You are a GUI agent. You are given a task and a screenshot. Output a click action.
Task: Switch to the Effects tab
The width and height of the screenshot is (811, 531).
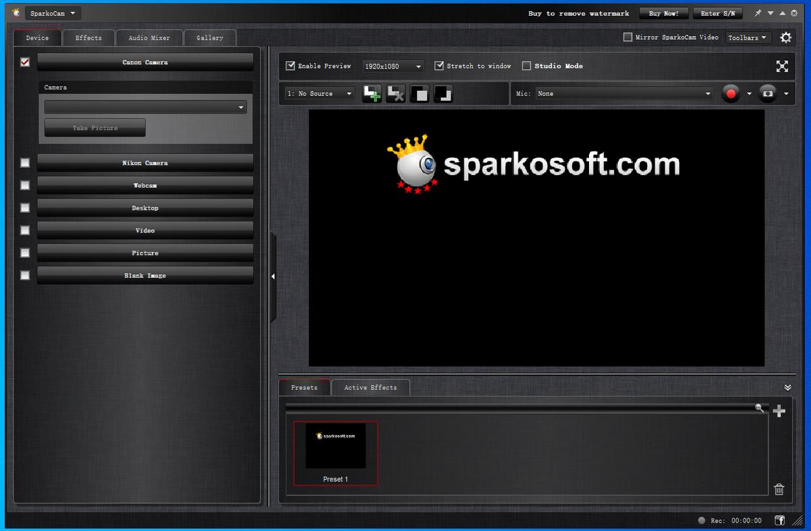[89, 38]
